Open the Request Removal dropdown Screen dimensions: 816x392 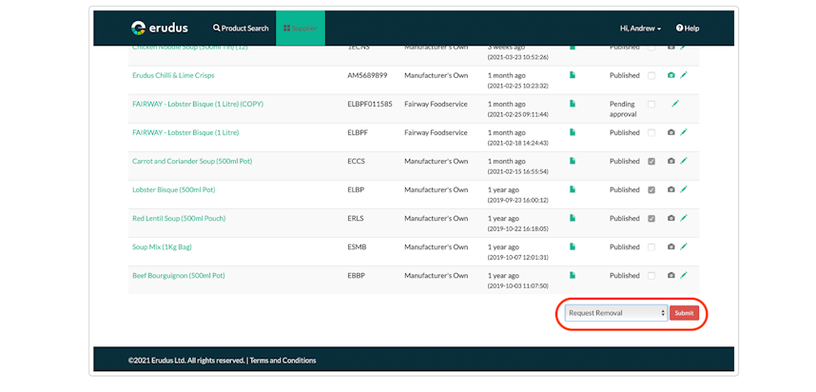616,313
